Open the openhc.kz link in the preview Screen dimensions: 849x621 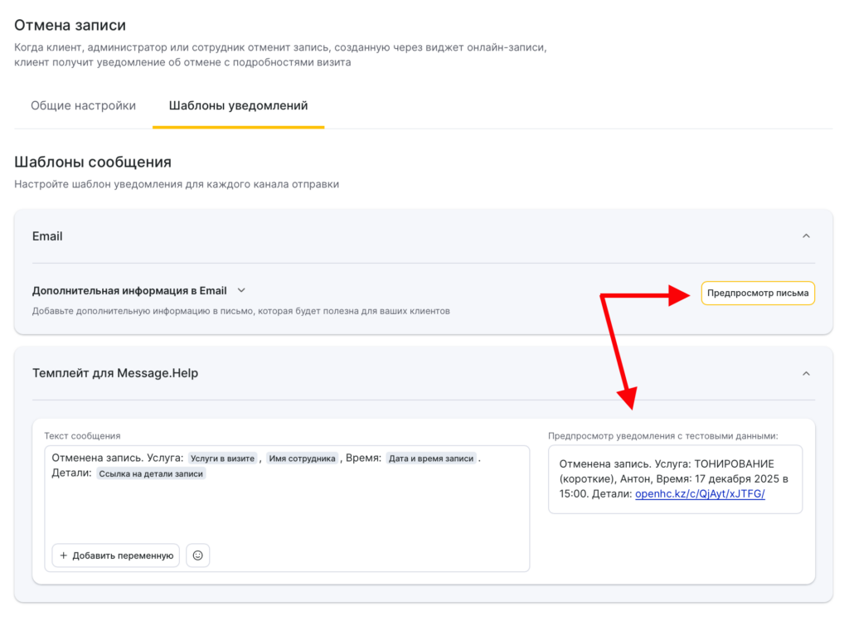(x=700, y=494)
